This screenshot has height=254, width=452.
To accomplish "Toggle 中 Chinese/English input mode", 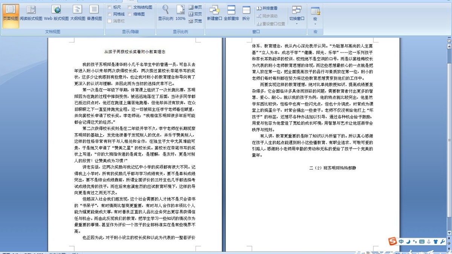I will tap(402, 241).
